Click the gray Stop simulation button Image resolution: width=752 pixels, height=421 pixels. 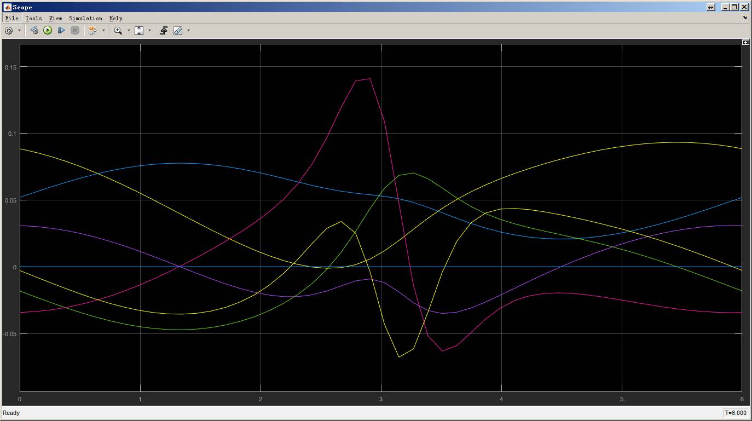[75, 31]
